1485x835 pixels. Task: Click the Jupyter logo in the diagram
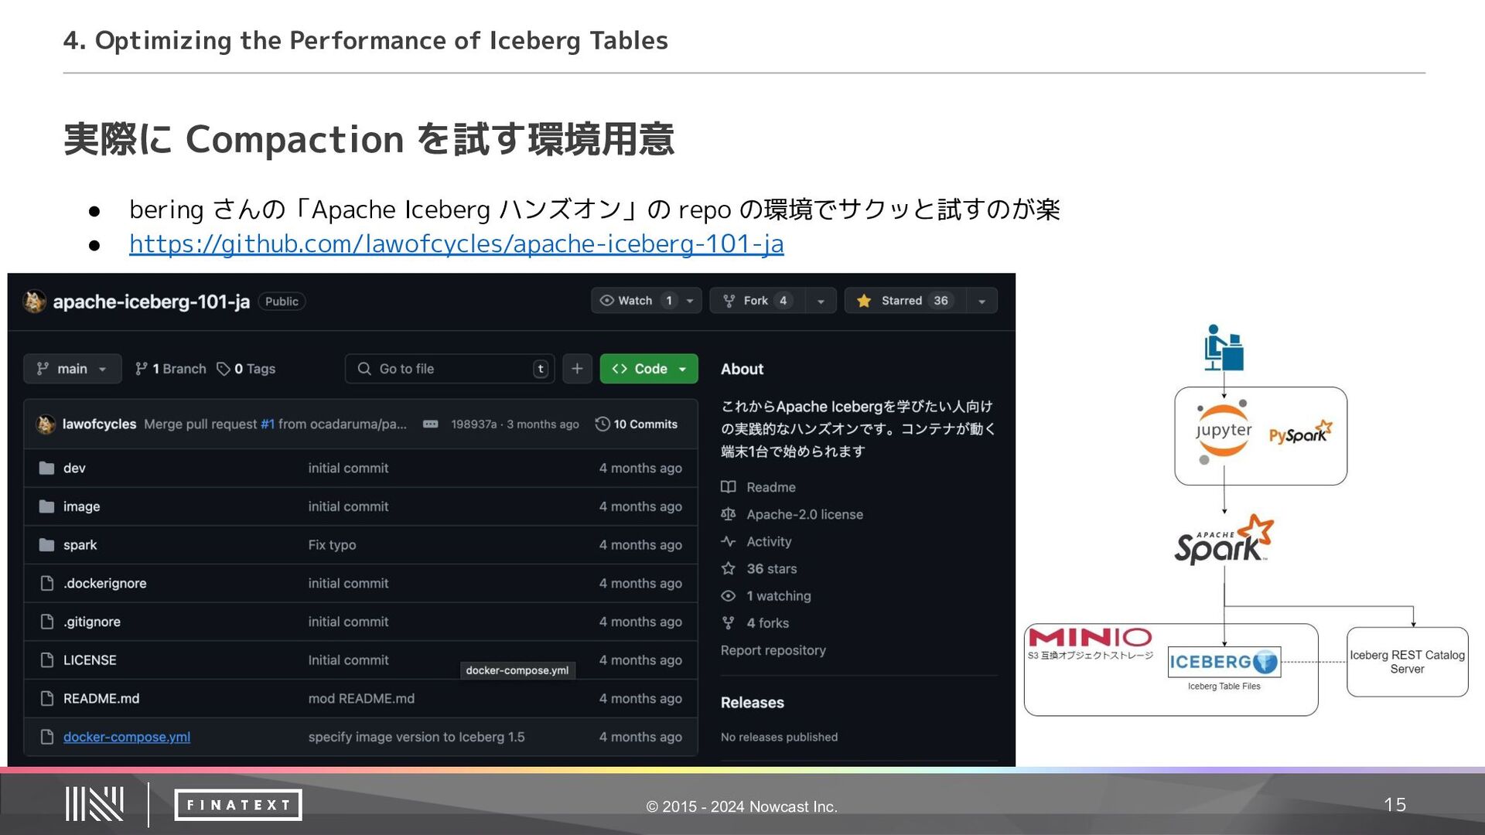tap(1223, 431)
